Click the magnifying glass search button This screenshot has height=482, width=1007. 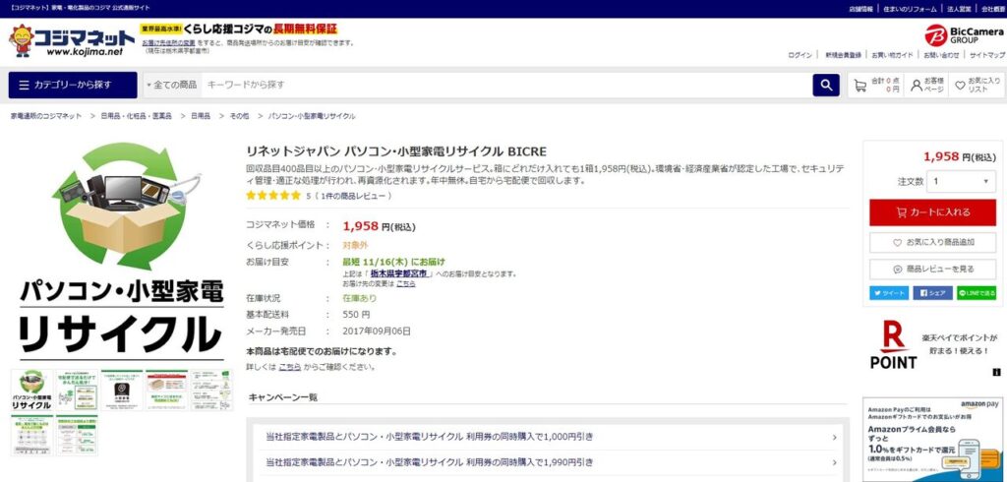pyautogui.click(x=826, y=85)
